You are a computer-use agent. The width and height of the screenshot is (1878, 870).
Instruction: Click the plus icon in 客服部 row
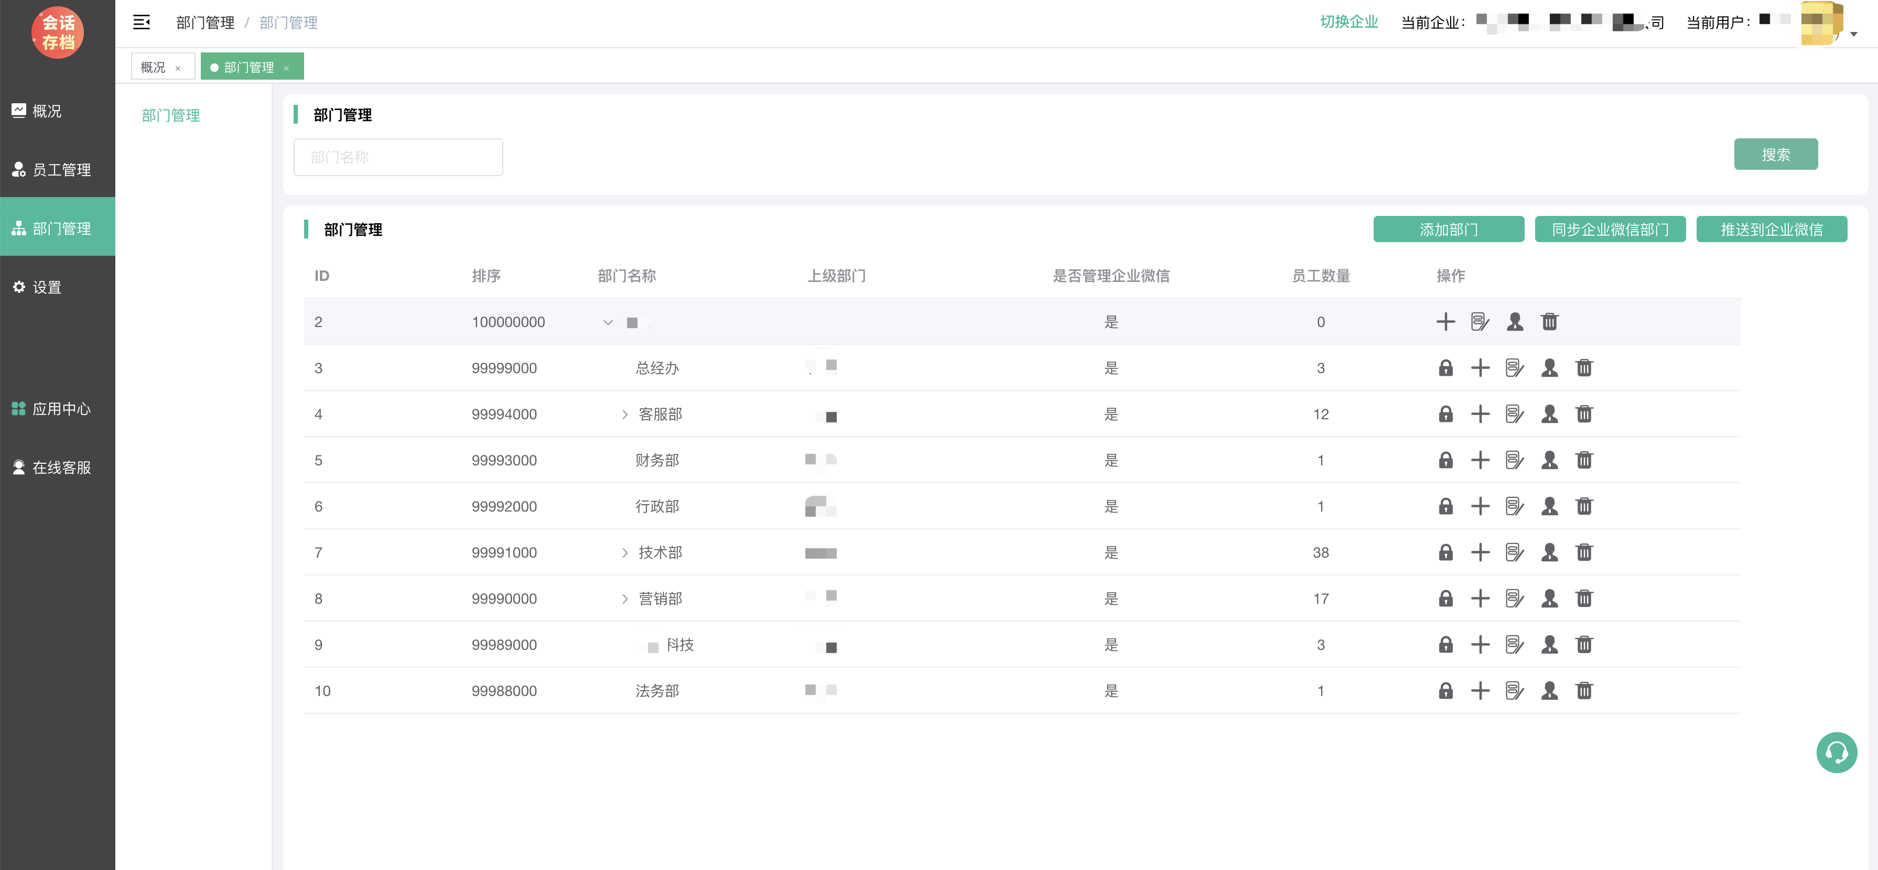(x=1480, y=414)
